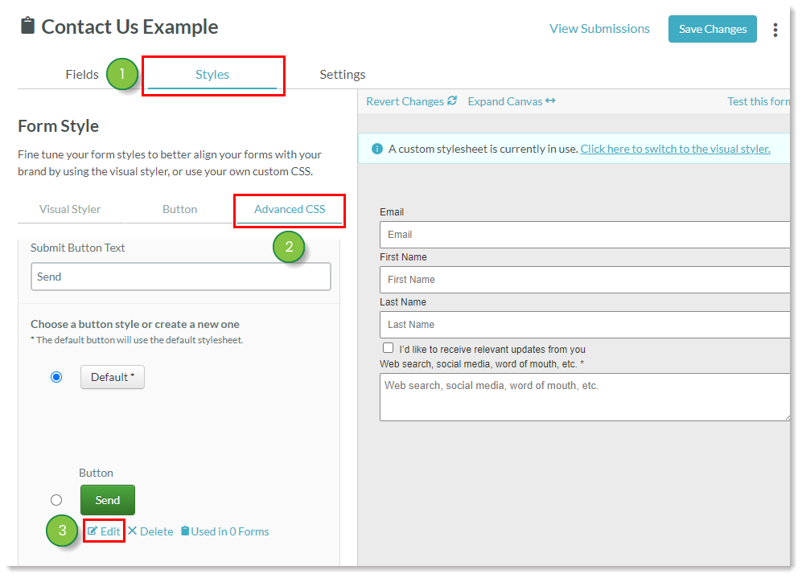Screen dimensions: 802x578
Task: Switch to the Styles tab
Action: (212, 75)
